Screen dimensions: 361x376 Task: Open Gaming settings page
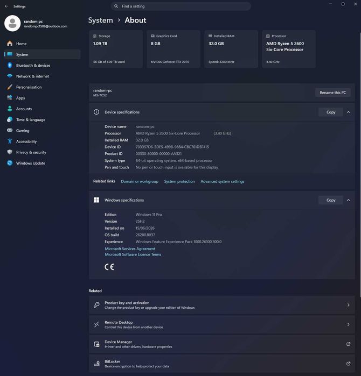tap(43, 131)
